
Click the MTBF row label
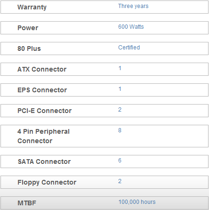pos(27,203)
